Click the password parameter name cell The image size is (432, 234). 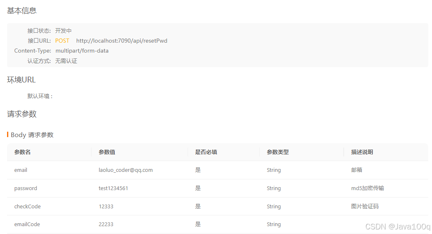pos(26,188)
